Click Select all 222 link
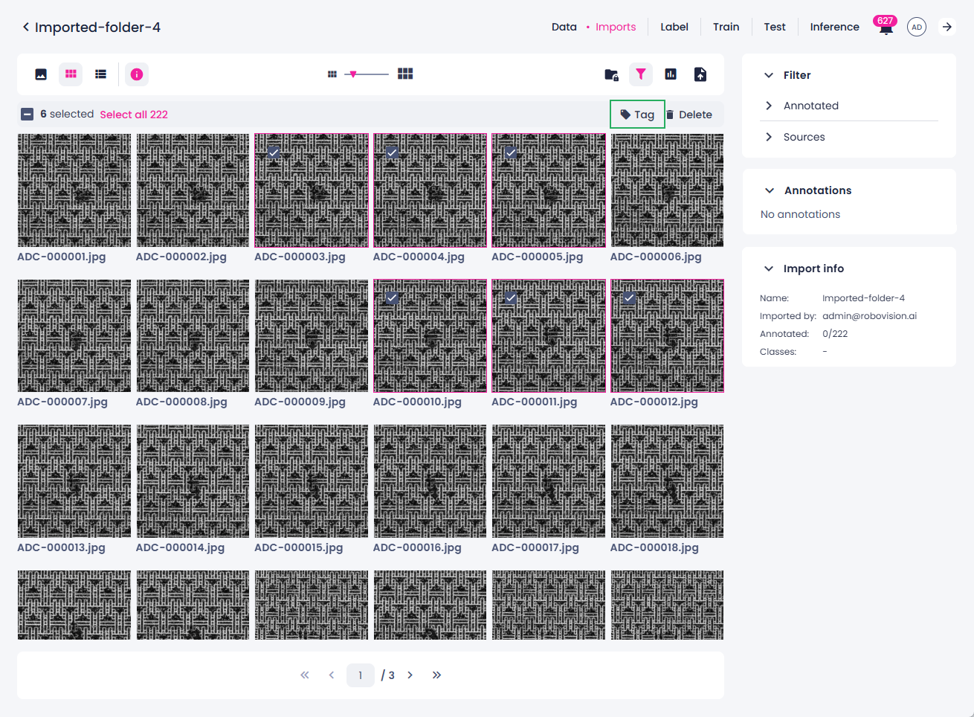Viewport: 974px width, 717px height. coord(134,115)
